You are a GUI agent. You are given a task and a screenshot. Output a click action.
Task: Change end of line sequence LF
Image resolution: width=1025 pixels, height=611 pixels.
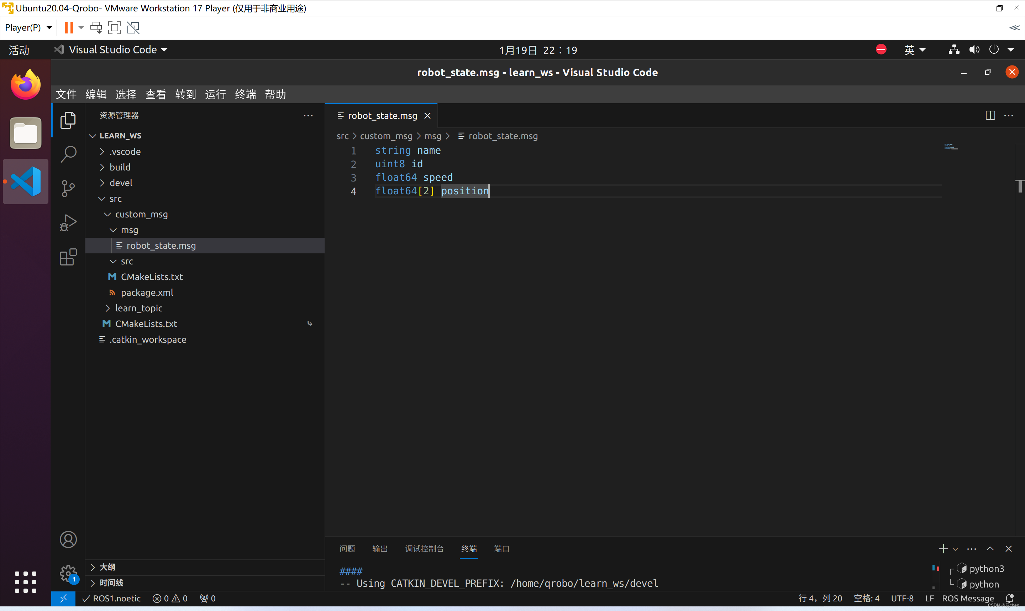point(929,598)
